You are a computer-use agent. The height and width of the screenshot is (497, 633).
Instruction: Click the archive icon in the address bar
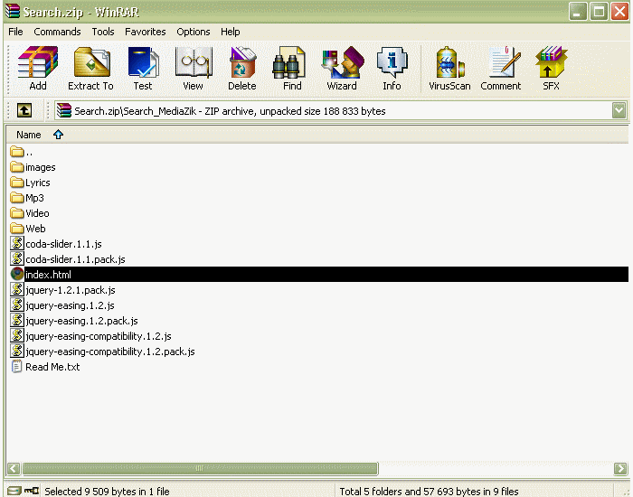(64, 110)
